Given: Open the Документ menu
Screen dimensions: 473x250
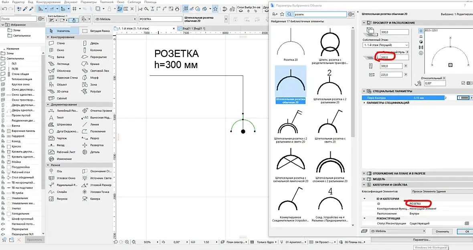Looking at the screenshot, I should (x=71, y=2).
